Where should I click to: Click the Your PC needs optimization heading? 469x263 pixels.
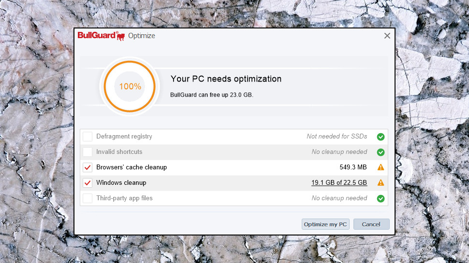pyautogui.click(x=226, y=79)
